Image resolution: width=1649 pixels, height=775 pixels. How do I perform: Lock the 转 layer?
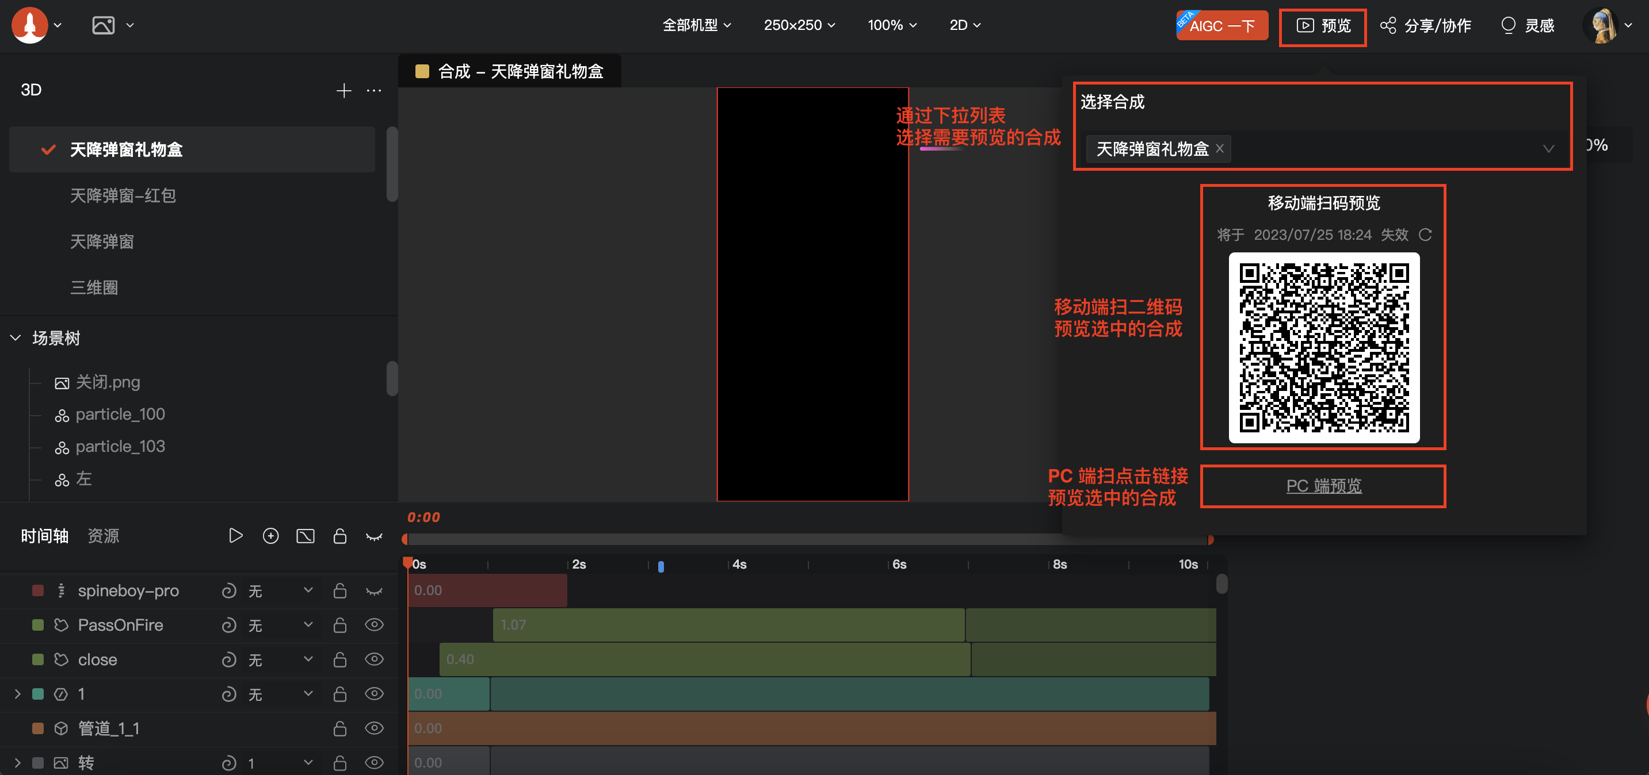tap(340, 763)
